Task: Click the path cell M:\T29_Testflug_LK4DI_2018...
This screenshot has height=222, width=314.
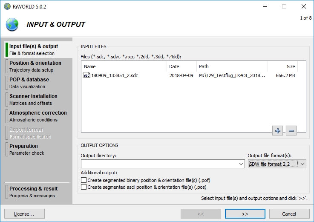Action: pyautogui.click(x=232, y=75)
